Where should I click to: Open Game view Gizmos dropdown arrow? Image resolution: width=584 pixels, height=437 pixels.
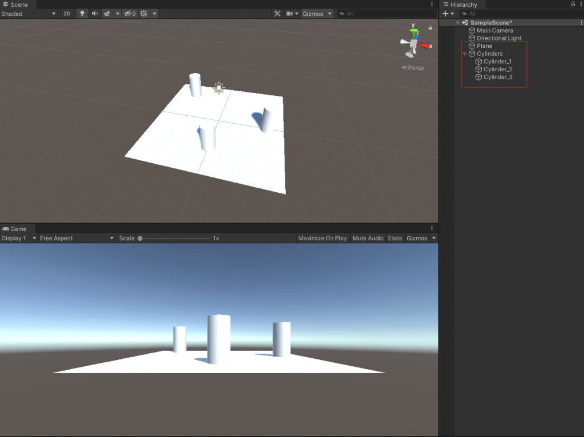coord(434,238)
